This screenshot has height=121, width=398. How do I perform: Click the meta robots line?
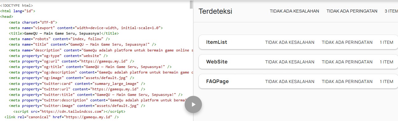59,39
